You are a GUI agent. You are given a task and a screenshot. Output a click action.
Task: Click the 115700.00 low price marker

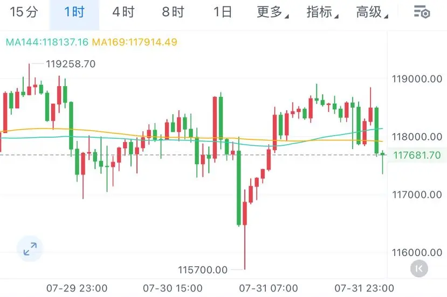point(203,270)
